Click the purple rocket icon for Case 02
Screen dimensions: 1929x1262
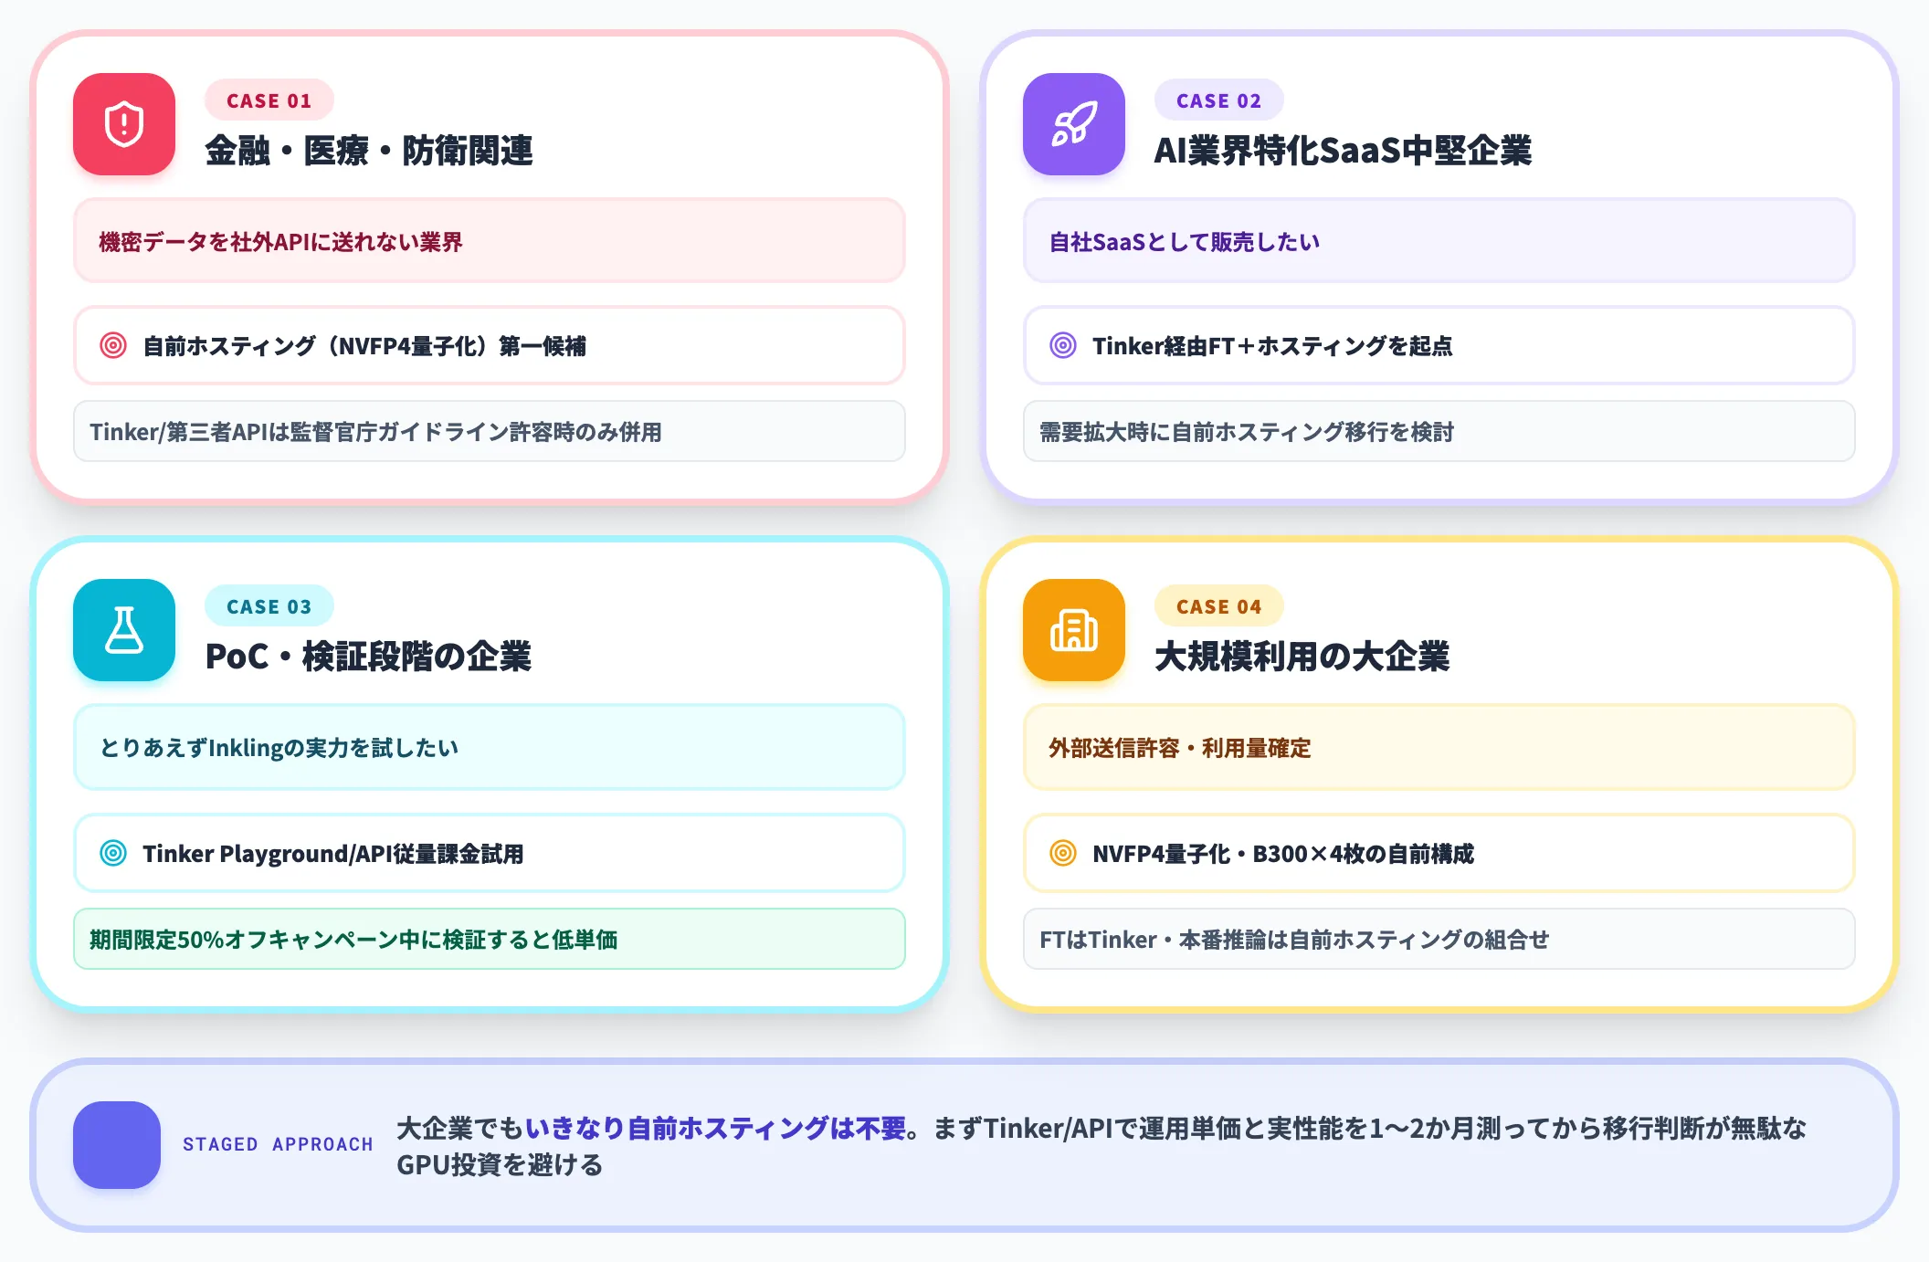click(1074, 124)
